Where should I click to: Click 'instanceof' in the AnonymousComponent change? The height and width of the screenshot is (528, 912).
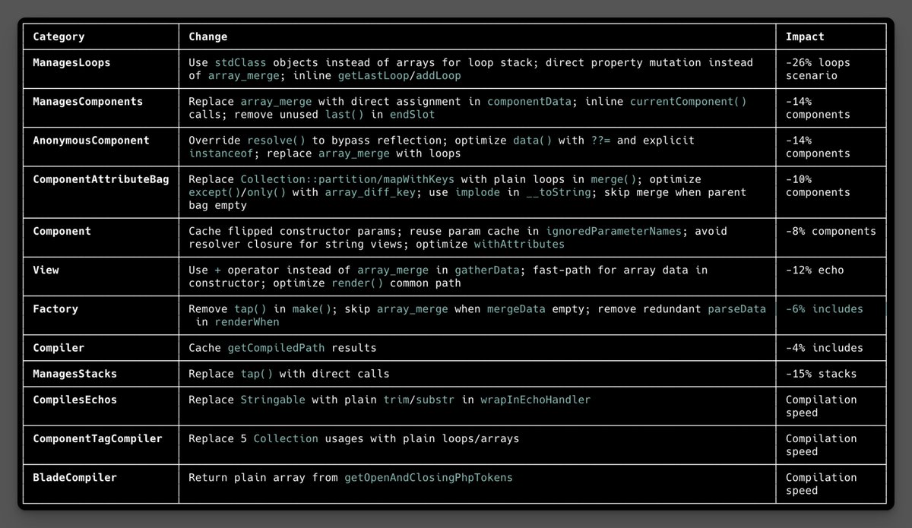221,153
